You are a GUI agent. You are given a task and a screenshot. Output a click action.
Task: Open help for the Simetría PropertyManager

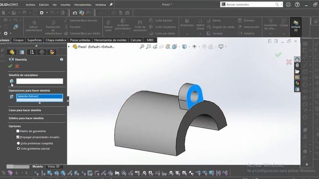coord(62,60)
